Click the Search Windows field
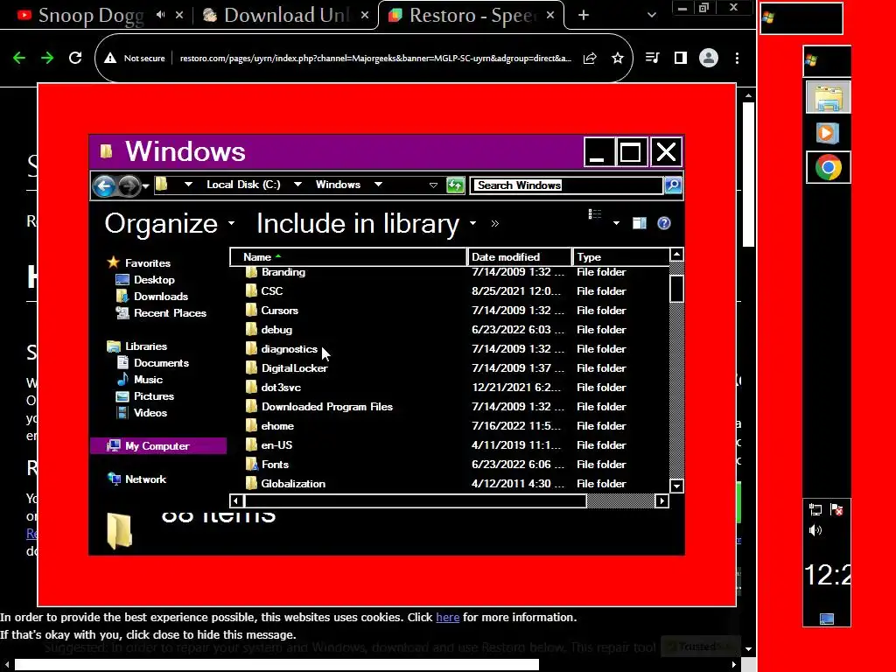The height and width of the screenshot is (672, 896). pyautogui.click(x=566, y=185)
